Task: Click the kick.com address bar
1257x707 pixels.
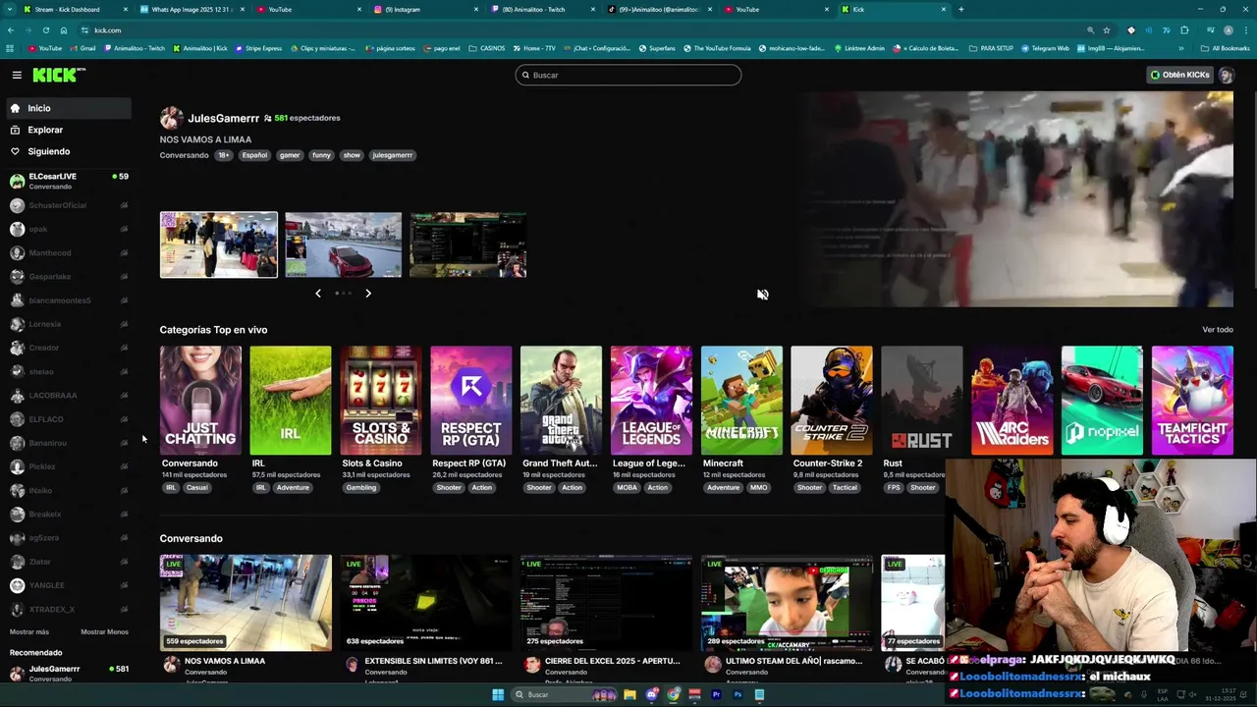Action: 579,30
